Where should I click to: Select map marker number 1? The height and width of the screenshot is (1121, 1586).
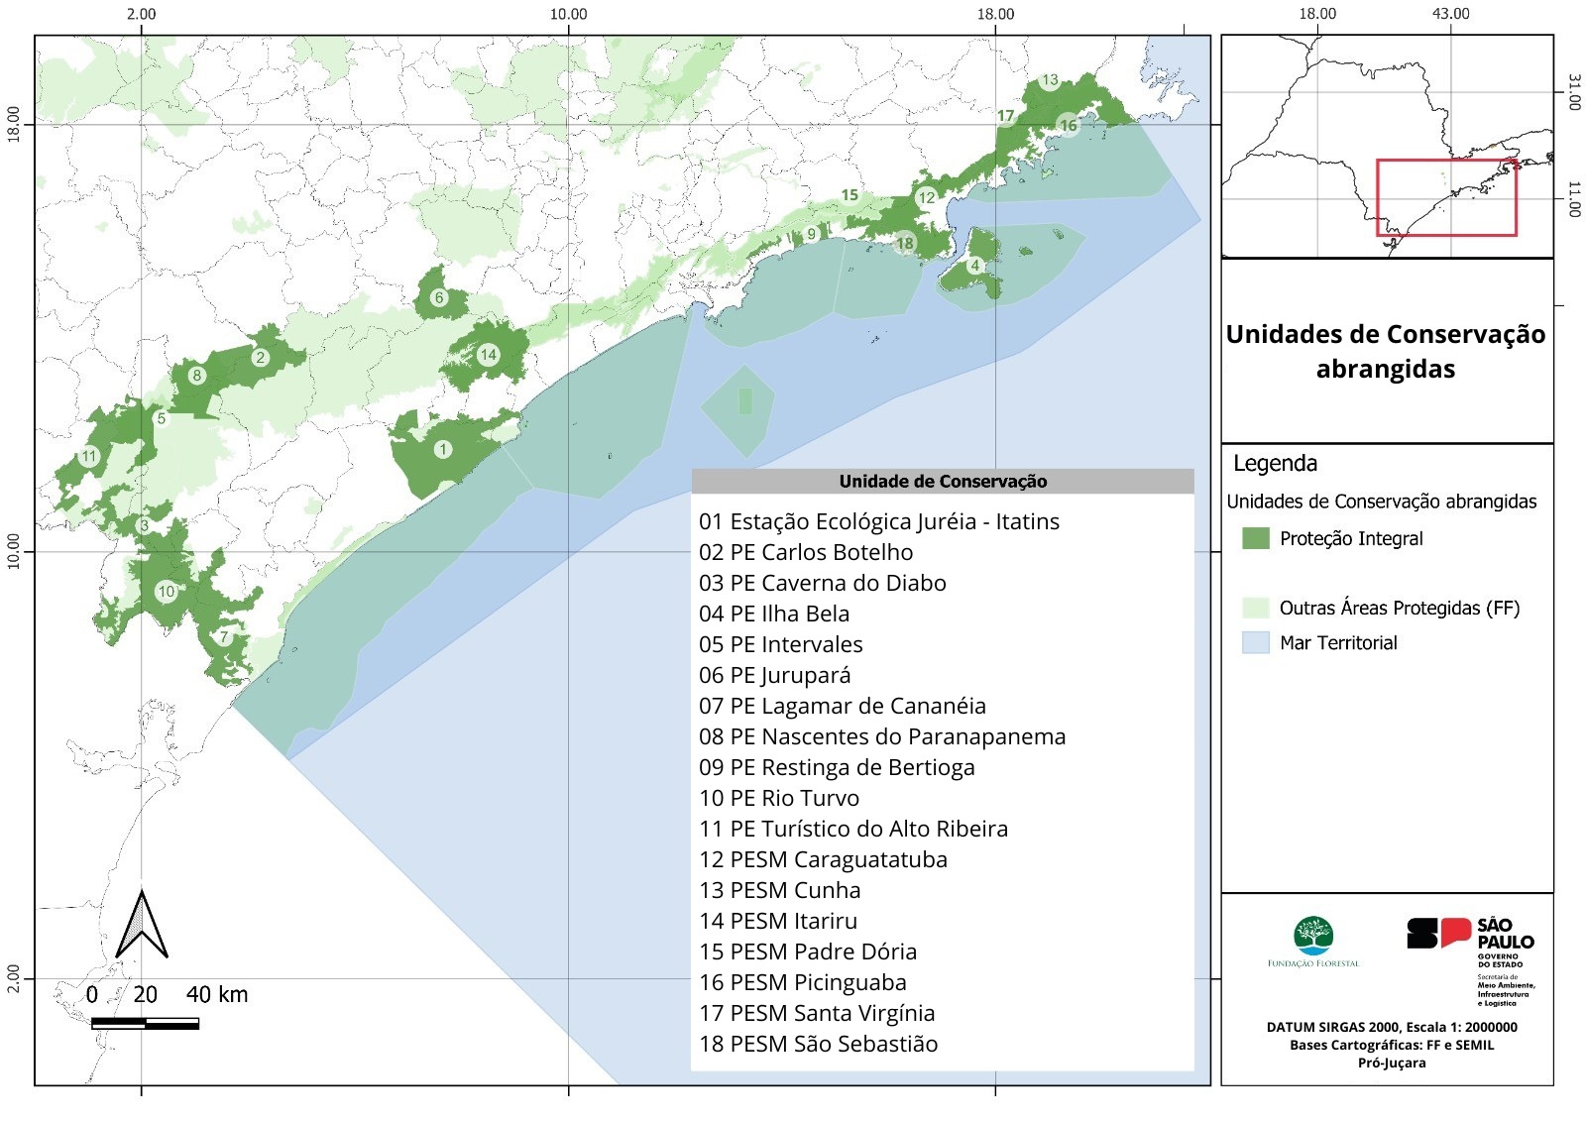tap(443, 449)
